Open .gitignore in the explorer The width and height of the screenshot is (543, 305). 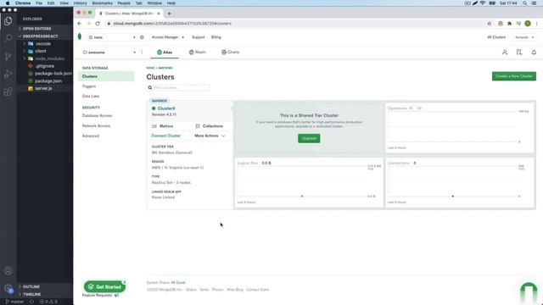pyautogui.click(x=44, y=66)
